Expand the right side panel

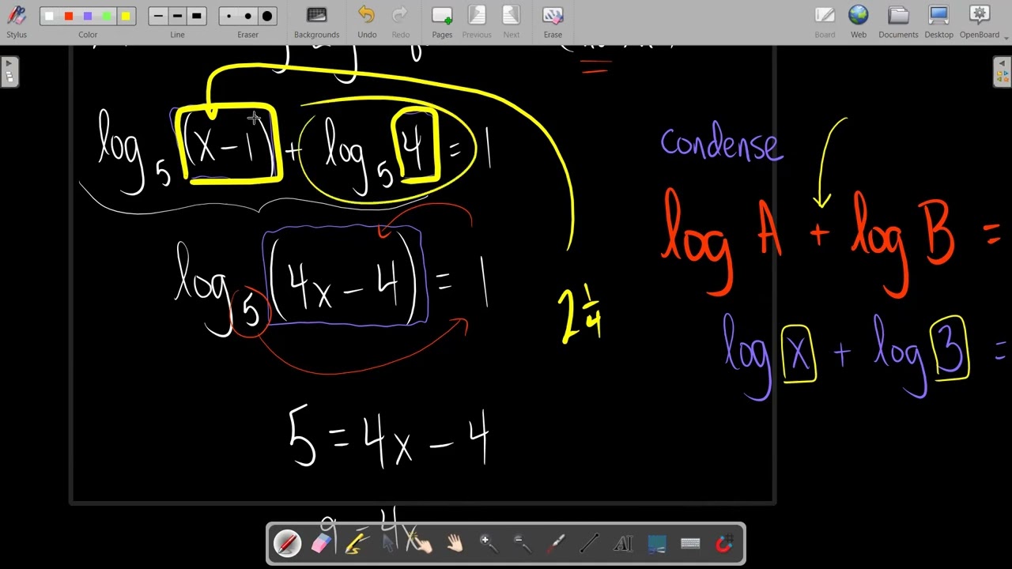coord(1003,72)
